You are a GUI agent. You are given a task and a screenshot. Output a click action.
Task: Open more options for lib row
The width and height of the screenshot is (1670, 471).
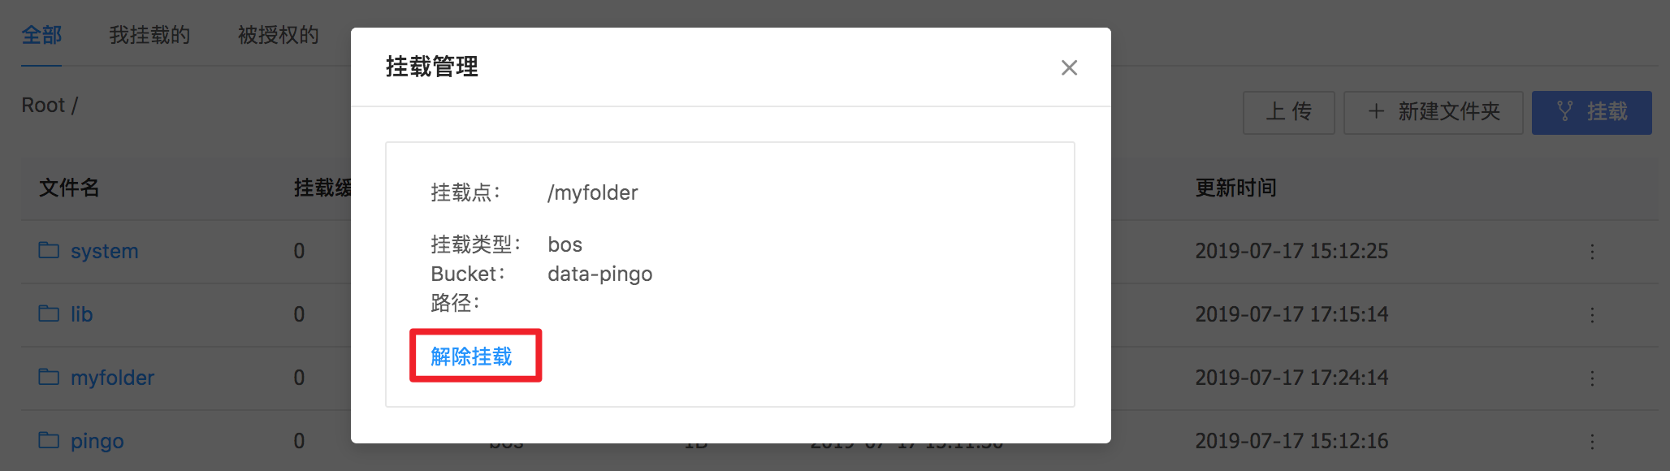tap(1592, 315)
